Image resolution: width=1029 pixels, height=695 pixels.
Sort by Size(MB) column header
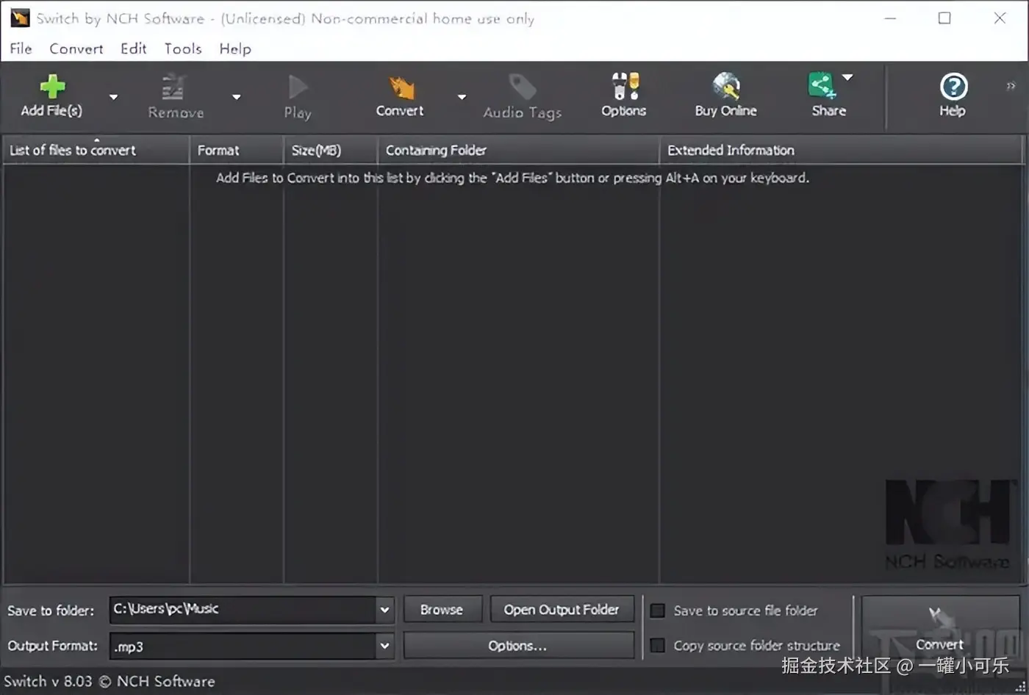click(331, 150)
